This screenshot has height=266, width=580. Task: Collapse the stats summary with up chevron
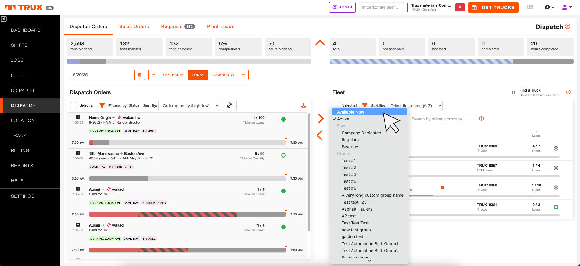click(320, 43)
